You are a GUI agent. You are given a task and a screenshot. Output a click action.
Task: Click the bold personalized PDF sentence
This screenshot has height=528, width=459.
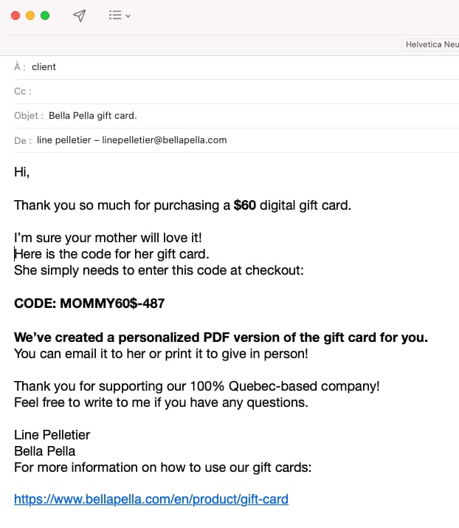[221, 337]
